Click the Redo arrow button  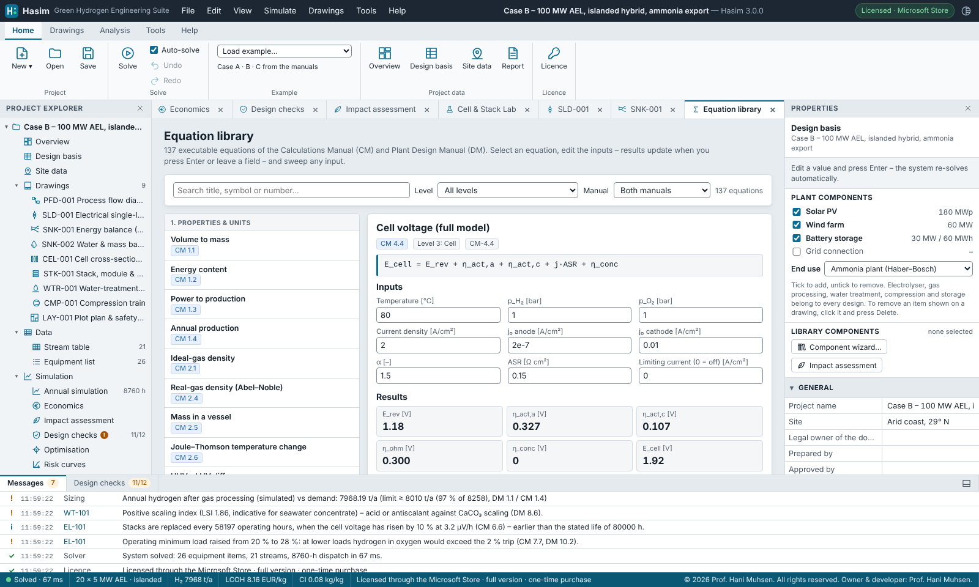click(166, 81)
